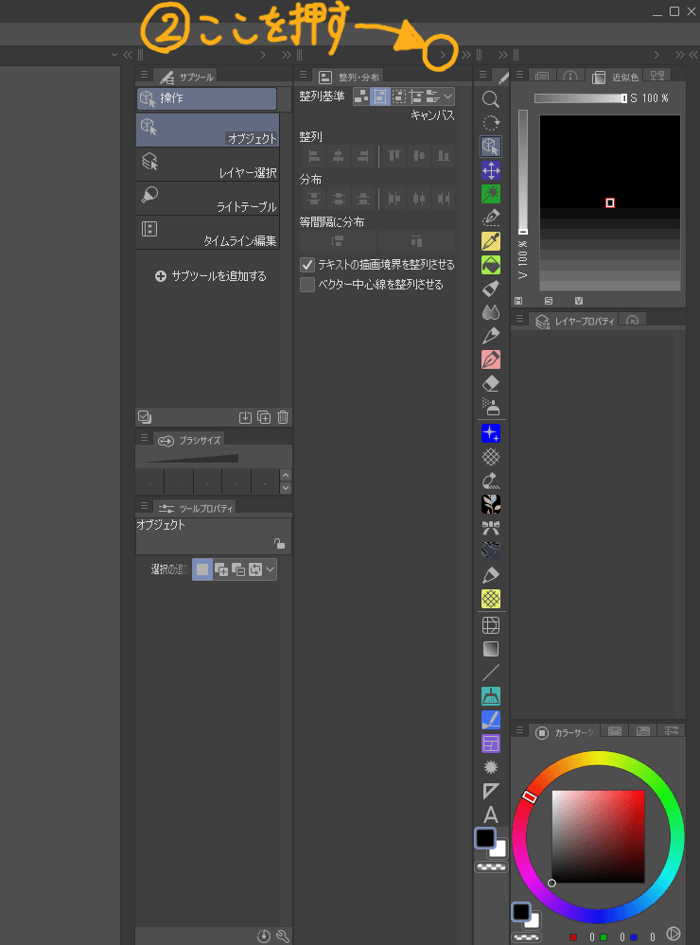Click the red saturation square in color circle

coord(598,836)
